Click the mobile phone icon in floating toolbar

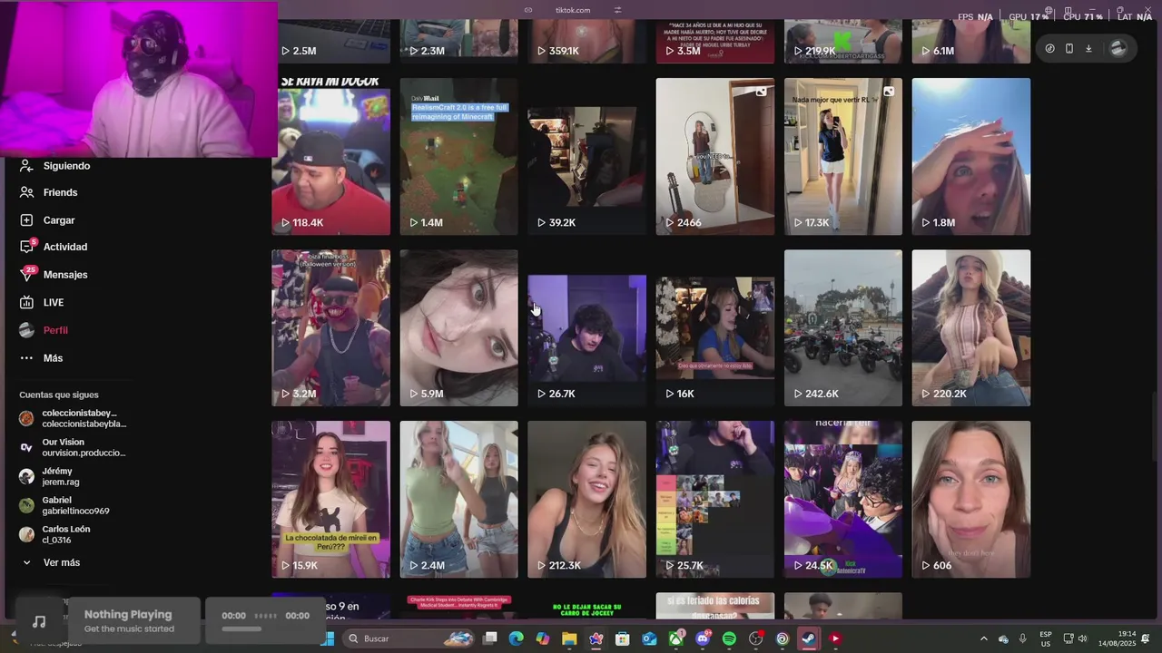[x=1069, y=49]
